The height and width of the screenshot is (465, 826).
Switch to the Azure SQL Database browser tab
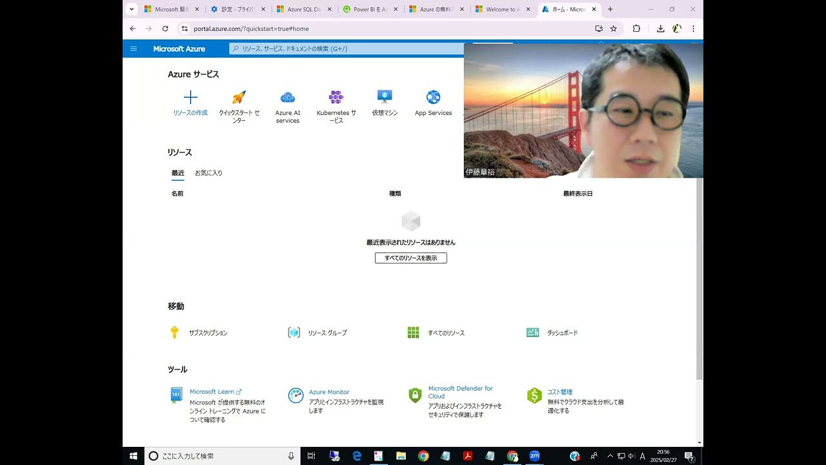pyautogui.click(x=304, y=10)
